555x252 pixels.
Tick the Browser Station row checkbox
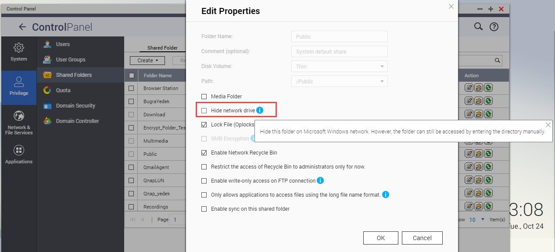coord(131,88)
